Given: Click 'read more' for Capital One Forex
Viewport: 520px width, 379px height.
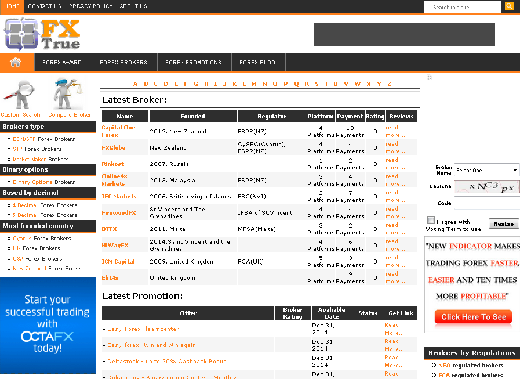Looking at the screenshot, I should click(396, 131).
